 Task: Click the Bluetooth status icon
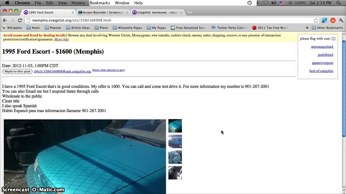click(x=258, y=3)
